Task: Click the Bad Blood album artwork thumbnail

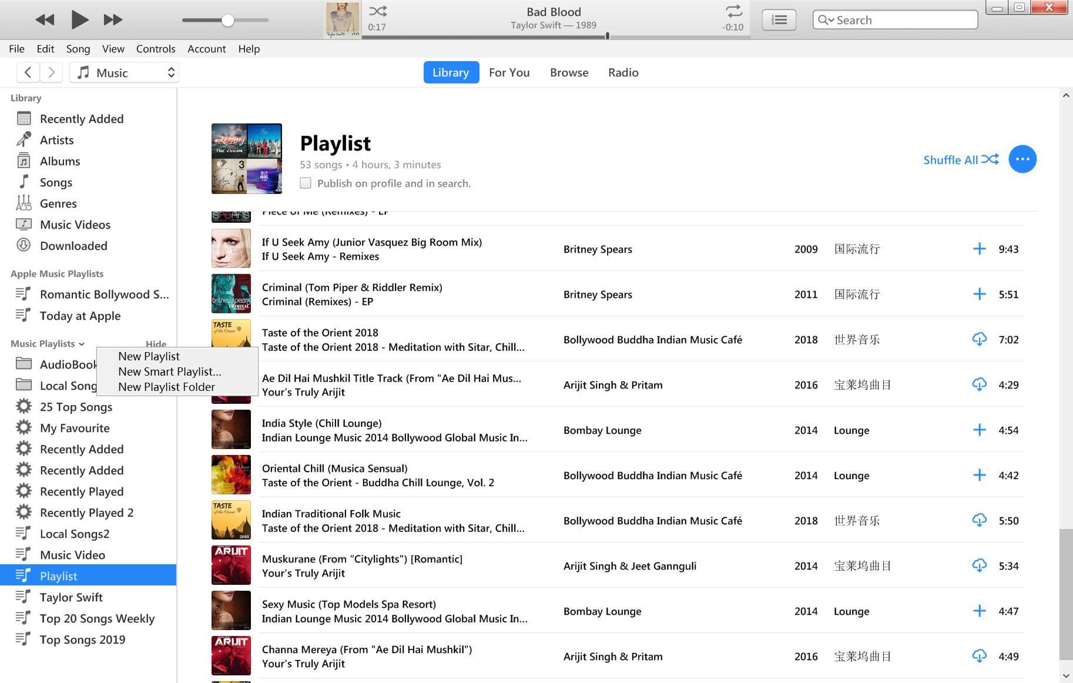Action: tap(343, 19)
